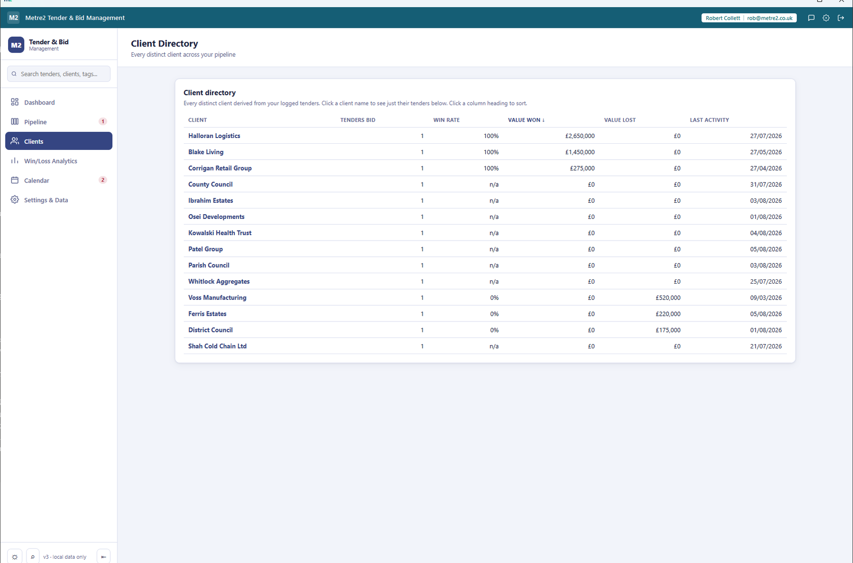
Task: Focus the Search tenders, clients, tags field
Action: click(x=59, y=74)
